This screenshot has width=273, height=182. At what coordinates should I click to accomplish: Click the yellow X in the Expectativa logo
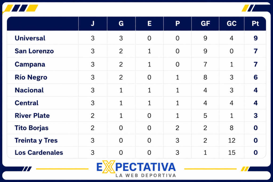109,167
